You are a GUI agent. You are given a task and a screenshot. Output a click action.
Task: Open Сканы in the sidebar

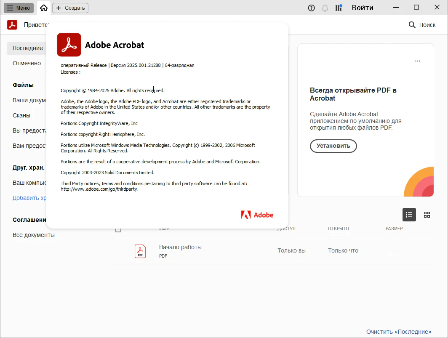21,115
